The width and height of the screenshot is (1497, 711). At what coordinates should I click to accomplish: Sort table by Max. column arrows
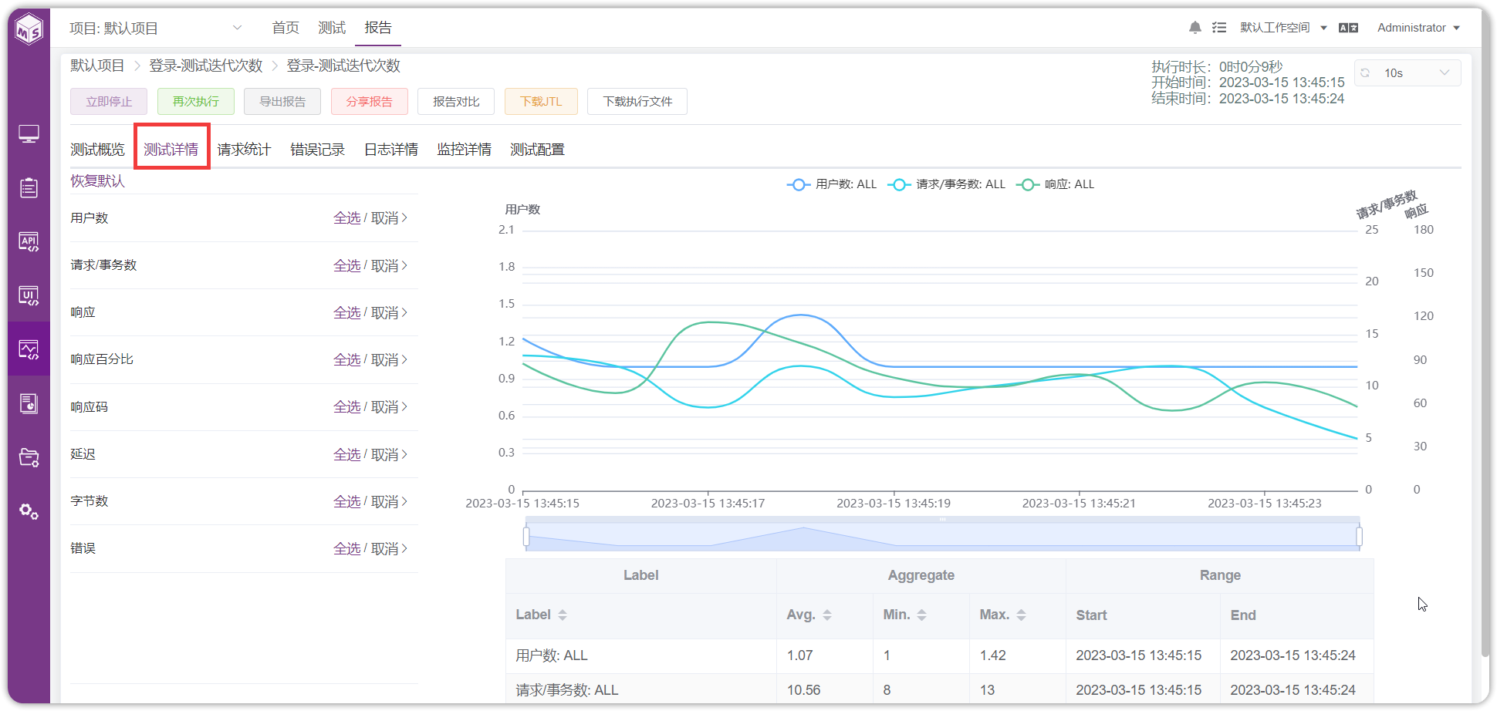[1021, 615]
